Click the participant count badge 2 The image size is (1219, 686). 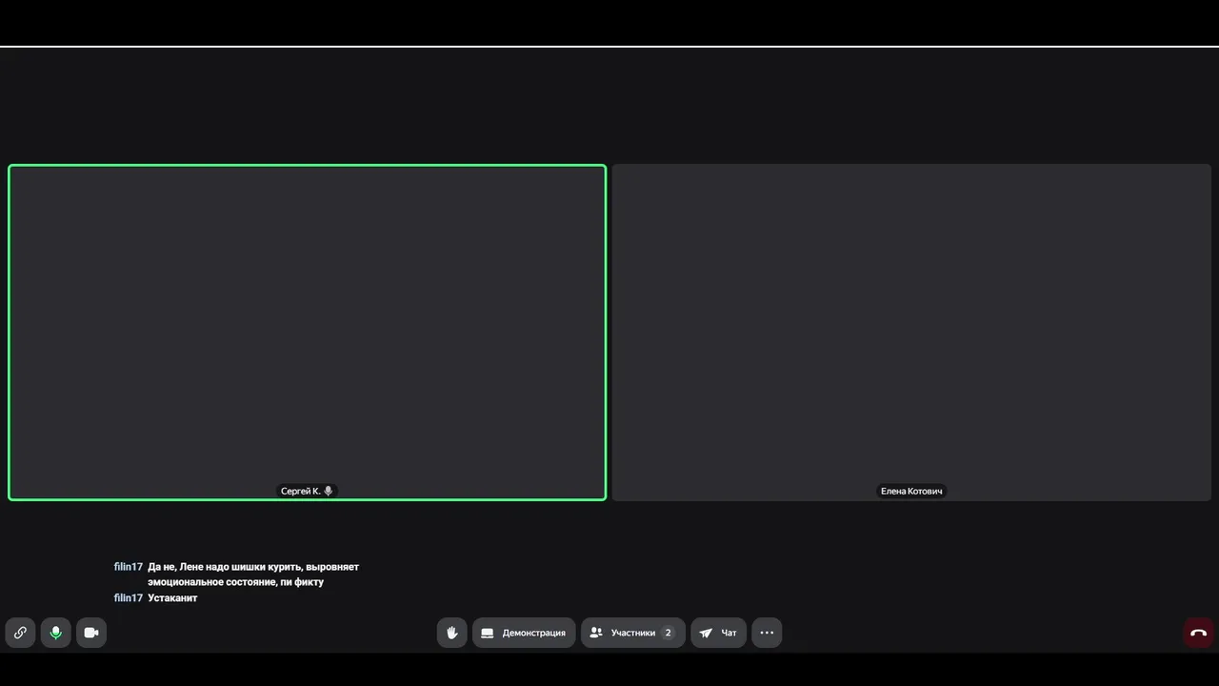pyautogui.click(x=668, y=633)
